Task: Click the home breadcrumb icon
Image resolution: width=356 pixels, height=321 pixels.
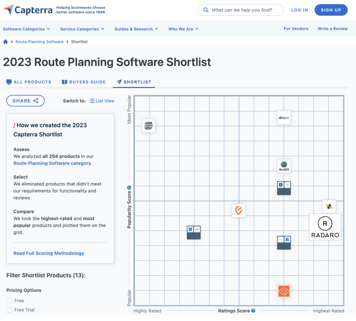Action: click(6, 41)
